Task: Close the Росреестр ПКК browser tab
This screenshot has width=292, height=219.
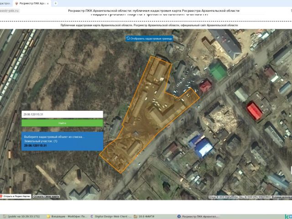Action: (48, 3)
